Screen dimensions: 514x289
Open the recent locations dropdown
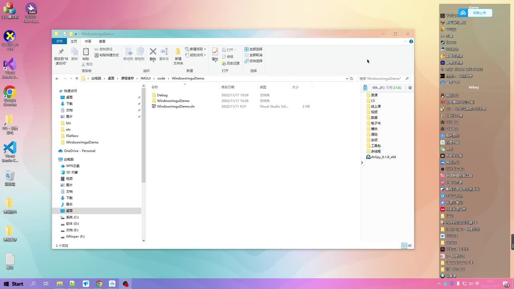[x=71, y=79]
